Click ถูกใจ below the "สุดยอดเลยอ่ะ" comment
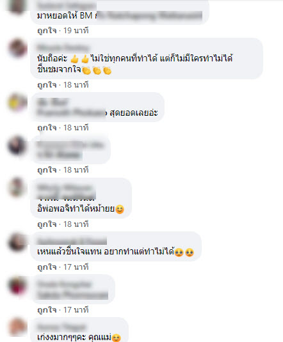283x342 pixels. [x=47, y=128]
